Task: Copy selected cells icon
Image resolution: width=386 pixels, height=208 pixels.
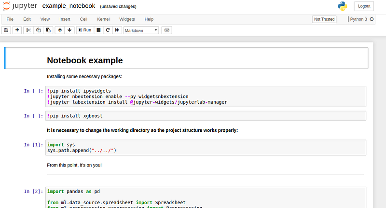Action: pyautogui.click(x=39, y=30)
